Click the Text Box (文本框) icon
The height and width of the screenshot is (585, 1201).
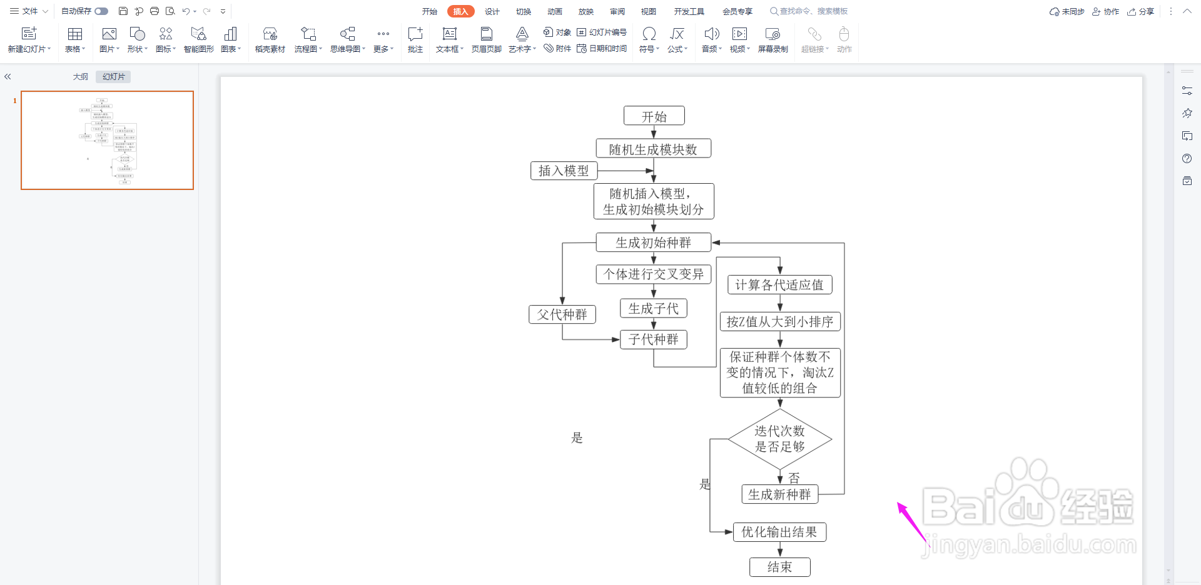tap(450, 34)
